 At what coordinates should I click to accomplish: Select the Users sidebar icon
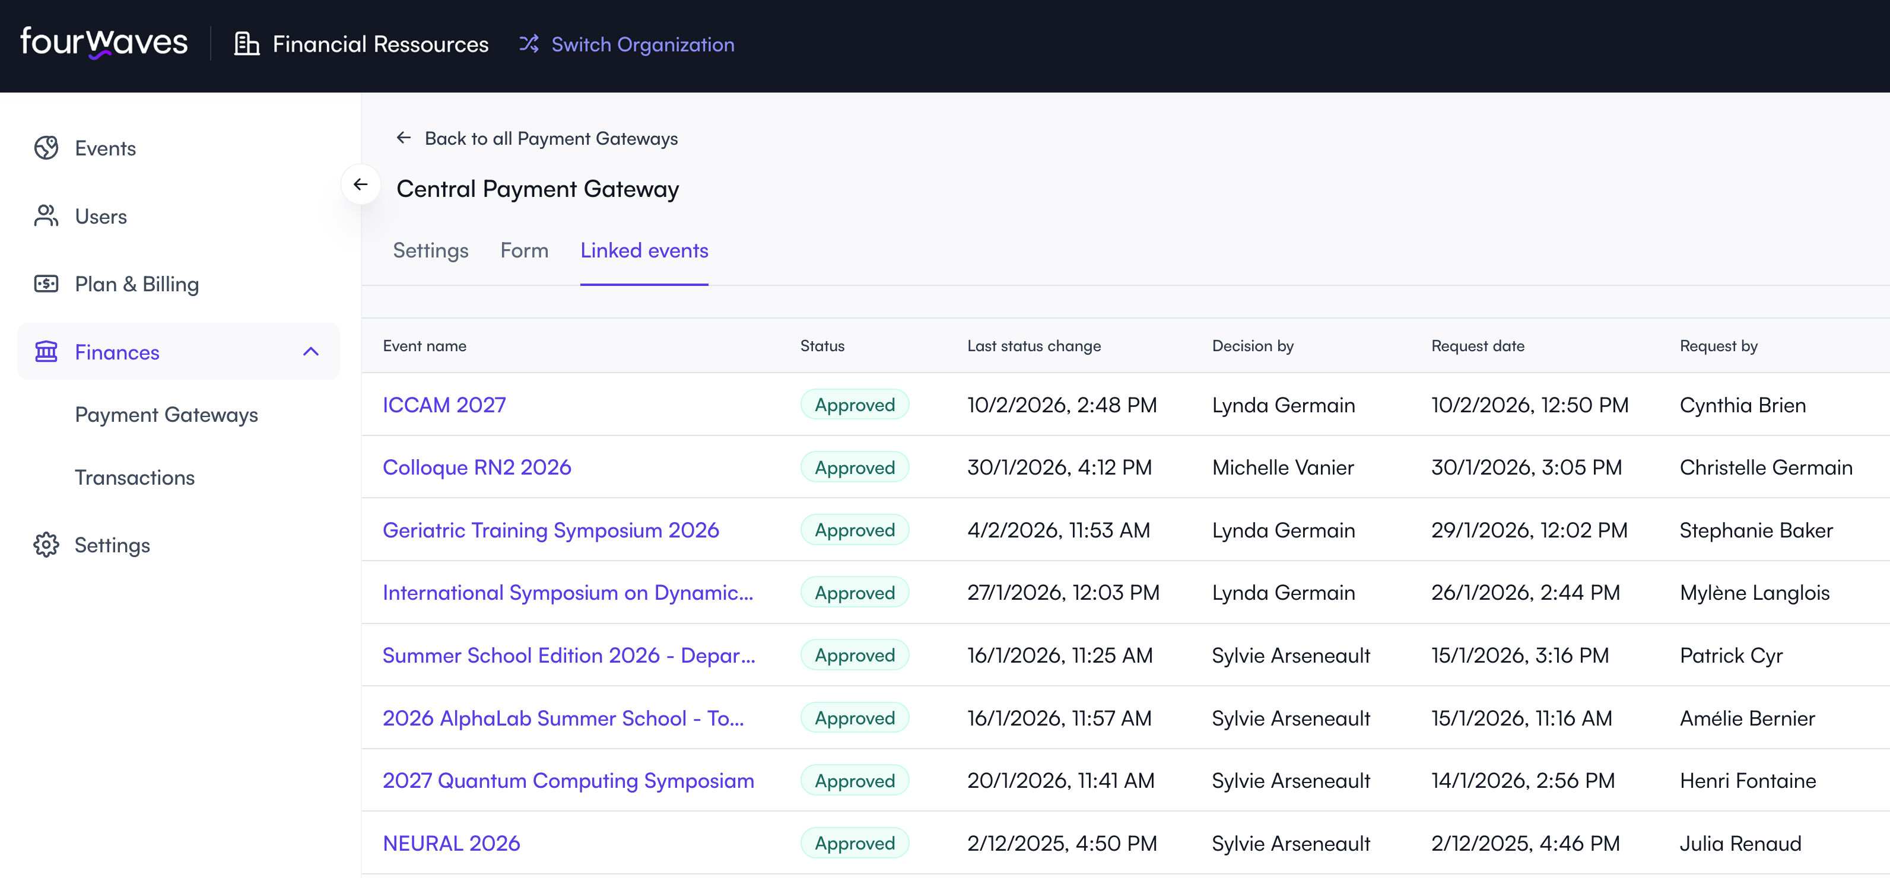46,216
